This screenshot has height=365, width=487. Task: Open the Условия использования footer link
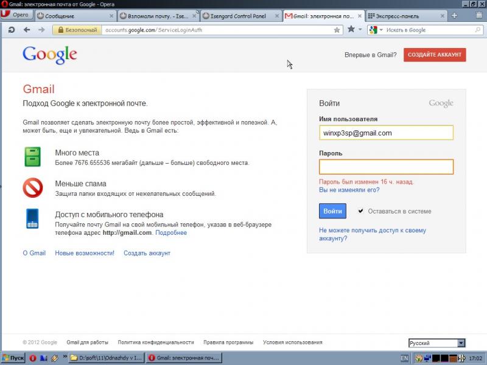click(x=293, y=342)
